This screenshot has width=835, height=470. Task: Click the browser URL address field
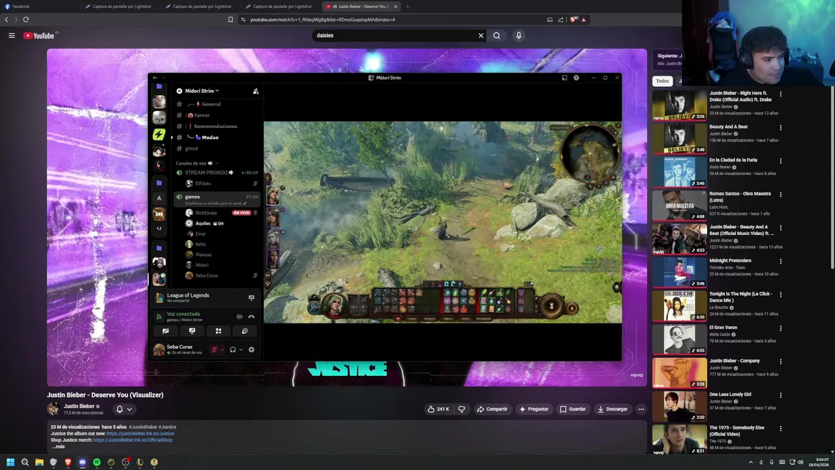pos(391,20)
